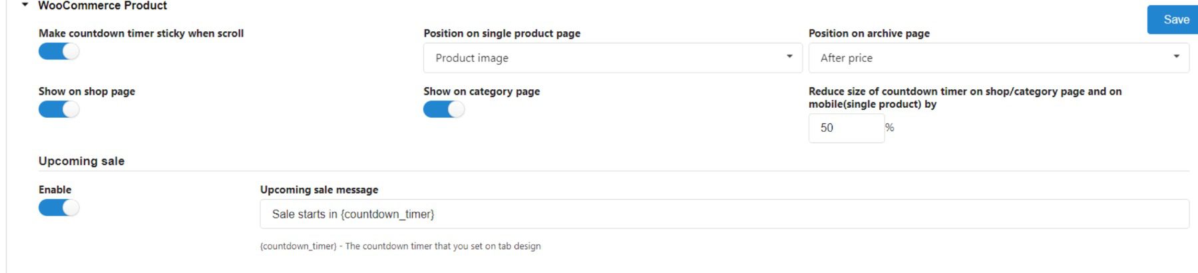Click the Upcoming sale message text field
Screen dimensions: 1198x273
(723, 214)
